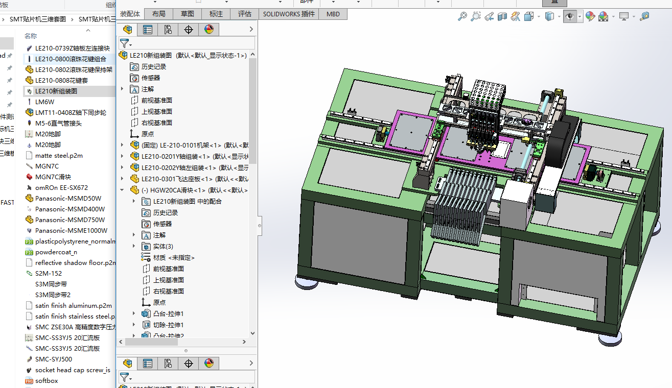Expand the LE210-0201Y轴组装 tree node
Image resolution: width=672 pixels, height=388 pixels.
122,156
